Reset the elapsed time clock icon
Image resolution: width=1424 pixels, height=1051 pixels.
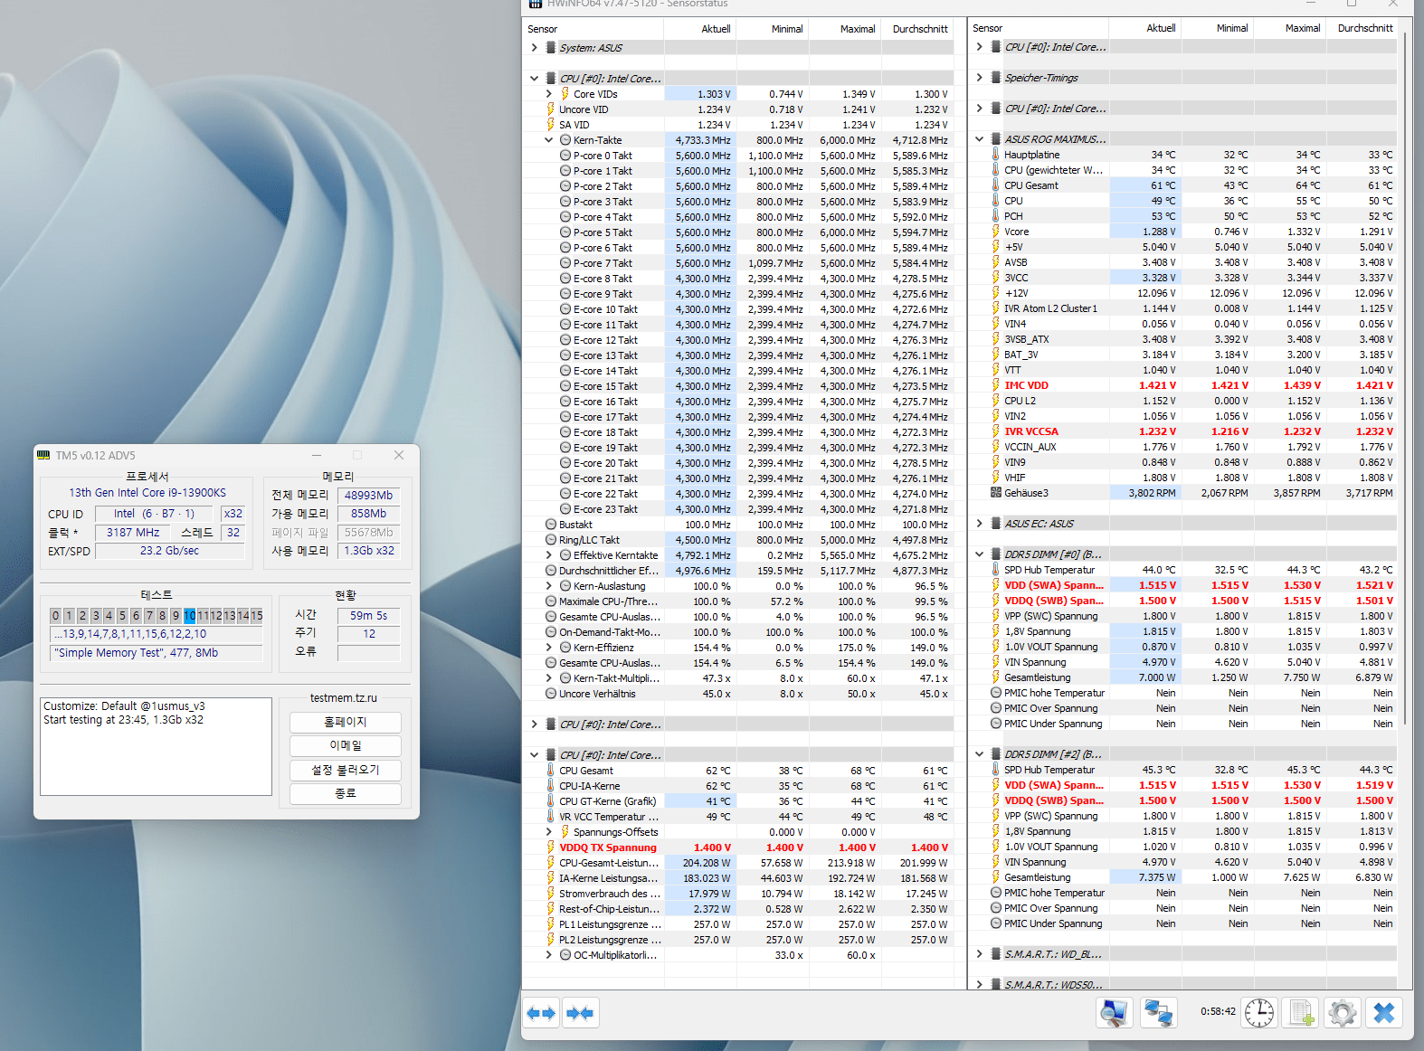1258,1013
